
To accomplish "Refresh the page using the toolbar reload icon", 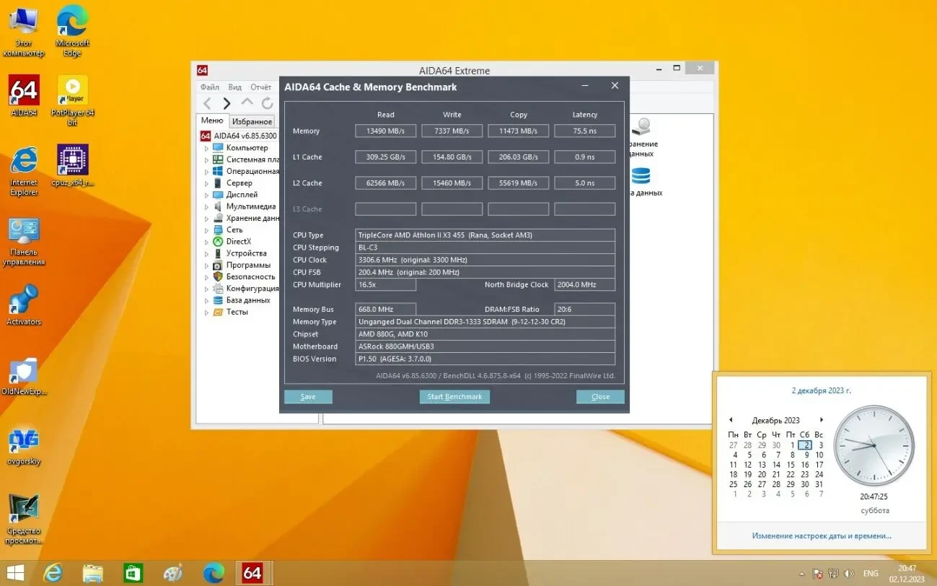I will [x=268, y=102].
